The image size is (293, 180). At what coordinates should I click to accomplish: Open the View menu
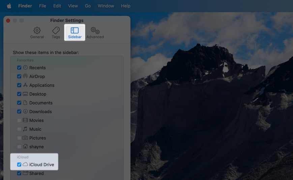point(73,6)
